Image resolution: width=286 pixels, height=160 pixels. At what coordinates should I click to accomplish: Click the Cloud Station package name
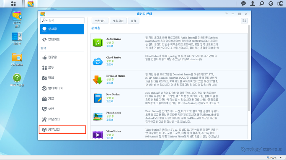pyautogui.click(x=113, y=57)
